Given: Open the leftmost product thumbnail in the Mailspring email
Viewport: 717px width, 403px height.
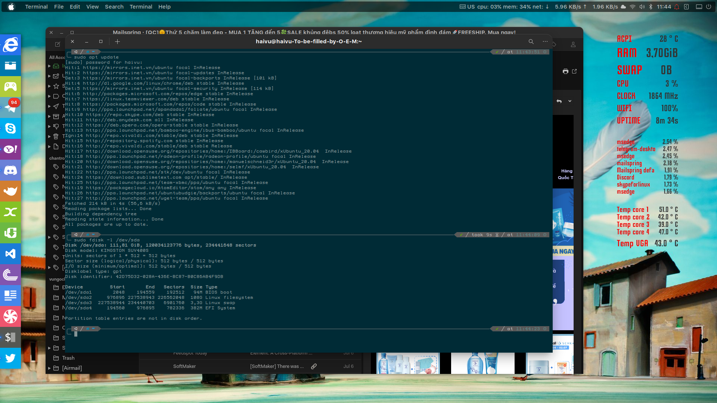Looking at the screenshot, I should tap(408, 363).
